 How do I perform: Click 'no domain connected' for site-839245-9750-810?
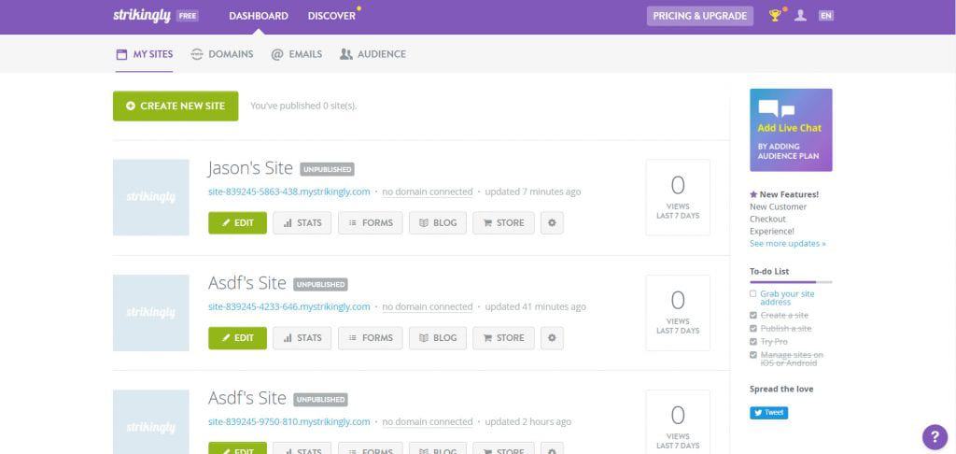428,421
